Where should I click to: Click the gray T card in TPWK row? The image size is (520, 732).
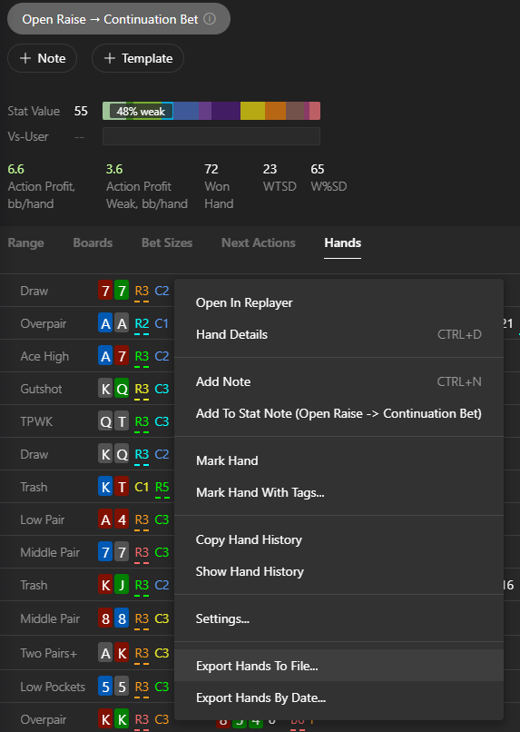[x=122, y=421]
